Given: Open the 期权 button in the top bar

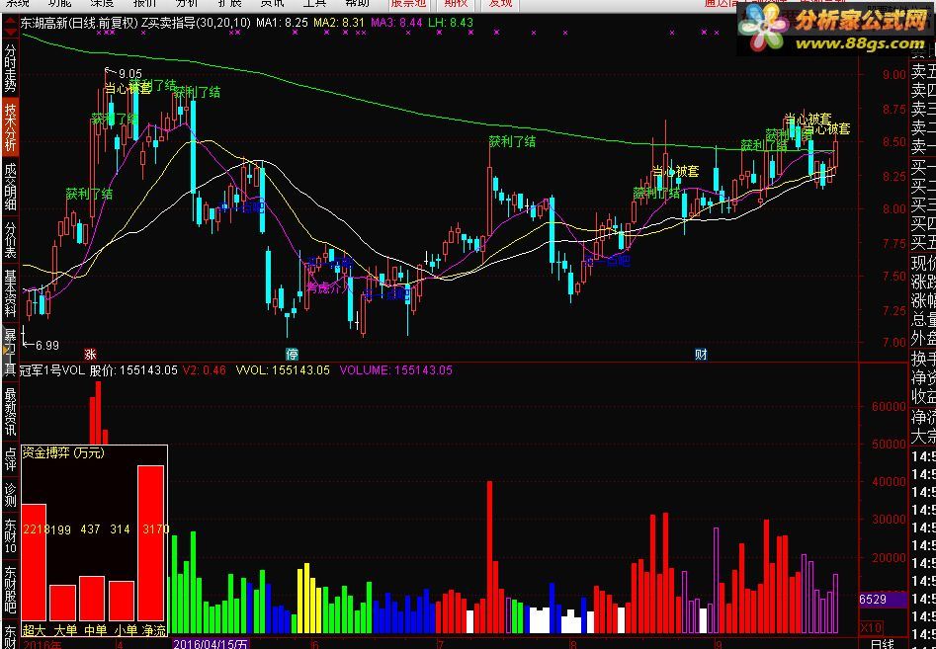Looking at the screenshot, I should (x=456, y=4).
